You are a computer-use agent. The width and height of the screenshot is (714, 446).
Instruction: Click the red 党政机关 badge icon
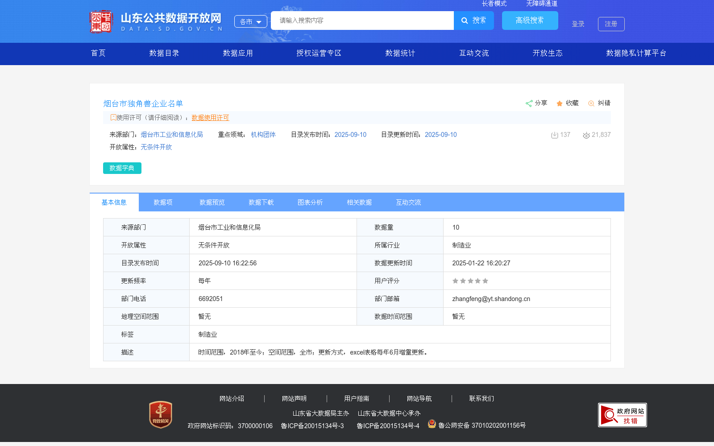click(161, 415)
